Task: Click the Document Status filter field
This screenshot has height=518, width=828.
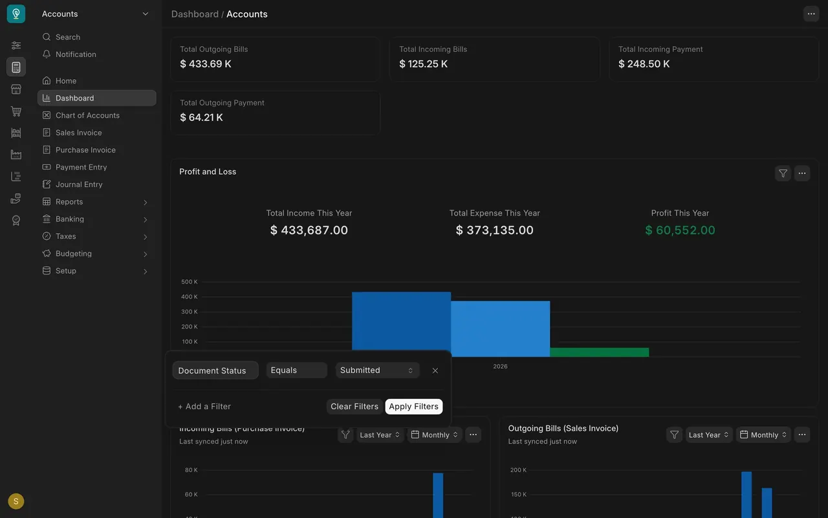Action: (215, 370)
